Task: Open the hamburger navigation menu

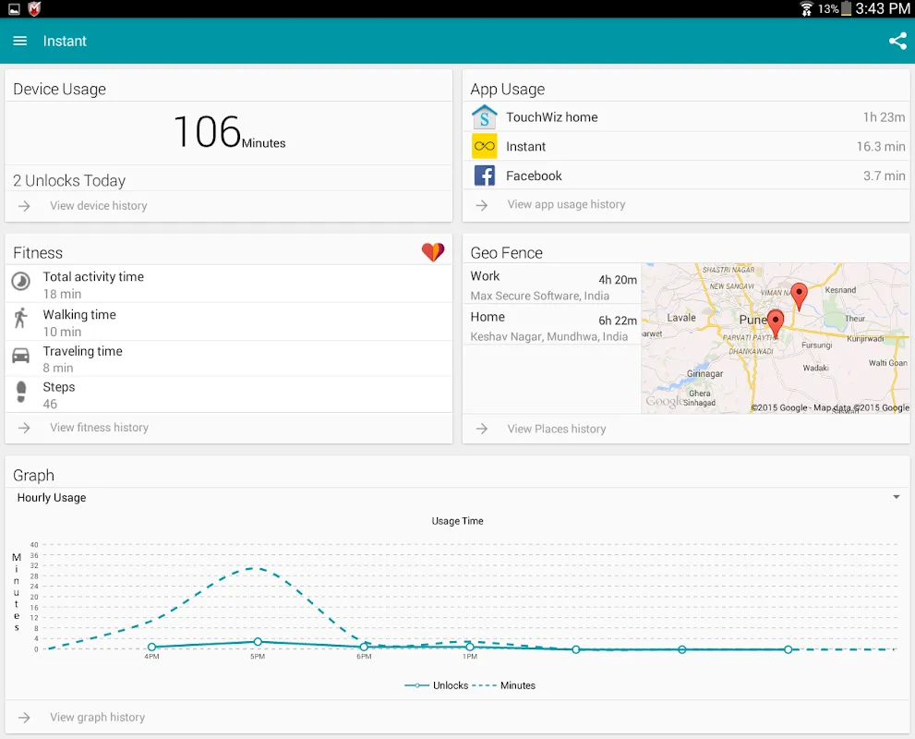Action: (19, 41)
